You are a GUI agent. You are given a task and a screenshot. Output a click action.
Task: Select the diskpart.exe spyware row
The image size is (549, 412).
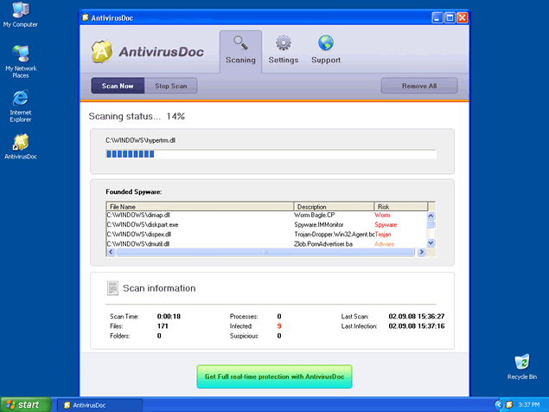point(199,224)
